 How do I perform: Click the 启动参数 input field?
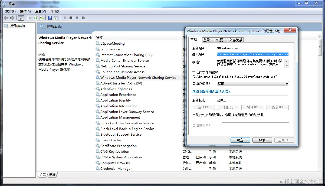255,125
